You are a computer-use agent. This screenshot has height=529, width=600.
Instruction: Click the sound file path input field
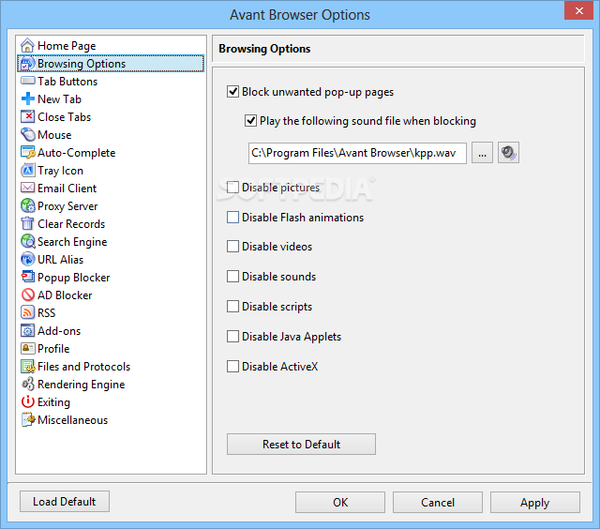[x=357, y=153]
